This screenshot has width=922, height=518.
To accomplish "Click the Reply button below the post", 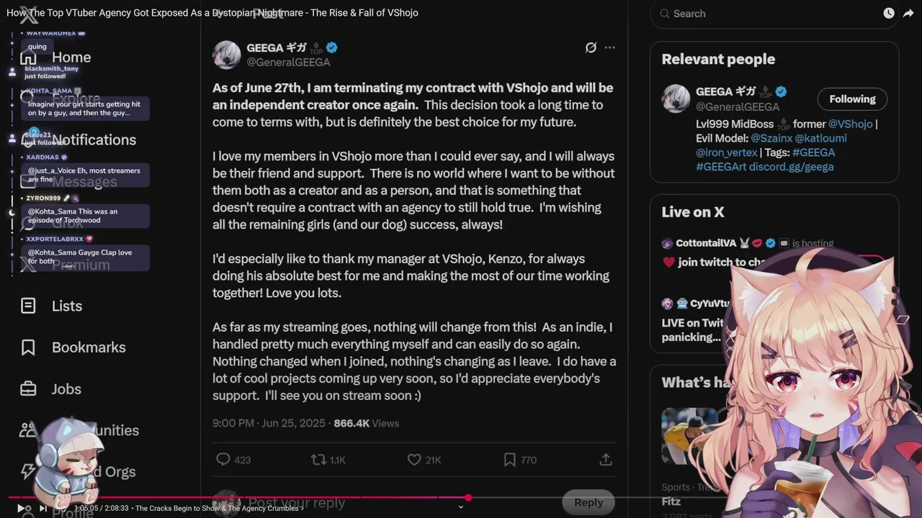I will point(588,502).
